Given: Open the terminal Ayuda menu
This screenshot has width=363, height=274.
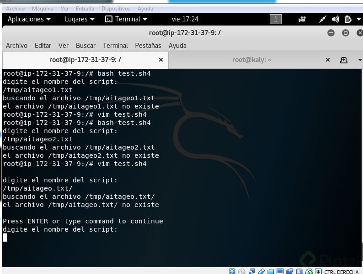Looking at the screenshot, I should 177,46.
